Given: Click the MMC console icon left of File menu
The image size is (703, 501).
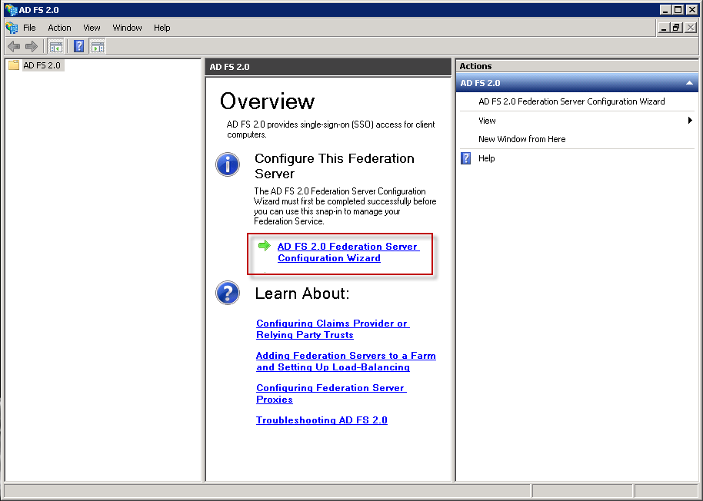Looking at the screenshot, I should tap(12, 28).
